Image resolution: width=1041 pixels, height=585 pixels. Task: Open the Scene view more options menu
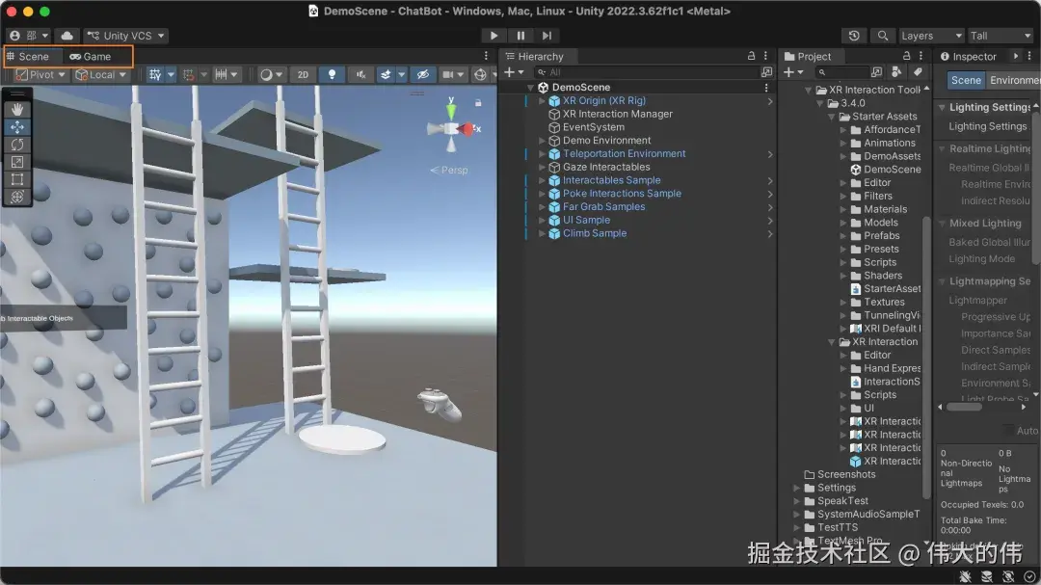click(486, 57)
